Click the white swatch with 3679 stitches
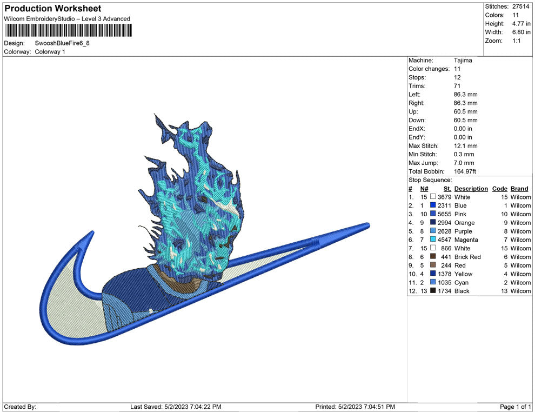 [433, 197]
